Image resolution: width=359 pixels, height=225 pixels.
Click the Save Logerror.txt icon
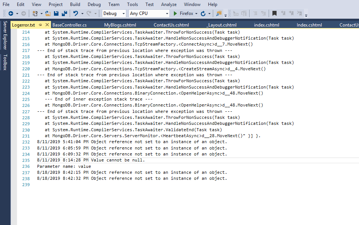(x=56, y=13)
